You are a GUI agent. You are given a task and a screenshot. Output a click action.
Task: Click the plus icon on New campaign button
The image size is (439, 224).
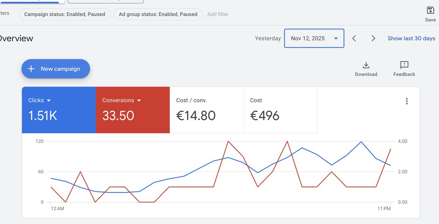coord(31,69)
